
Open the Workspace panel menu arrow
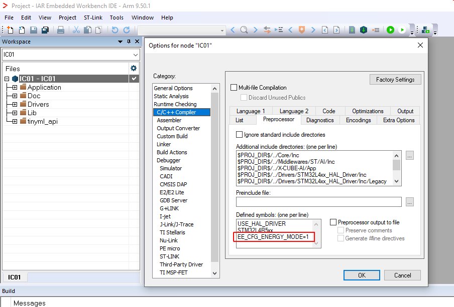(120, 42)
